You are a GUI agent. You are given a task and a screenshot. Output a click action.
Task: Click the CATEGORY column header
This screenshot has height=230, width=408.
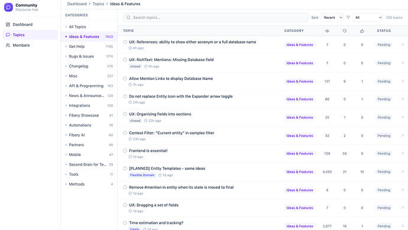294,31
